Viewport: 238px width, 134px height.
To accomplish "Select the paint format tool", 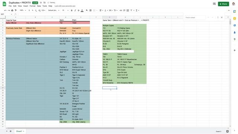I will 16,10.
